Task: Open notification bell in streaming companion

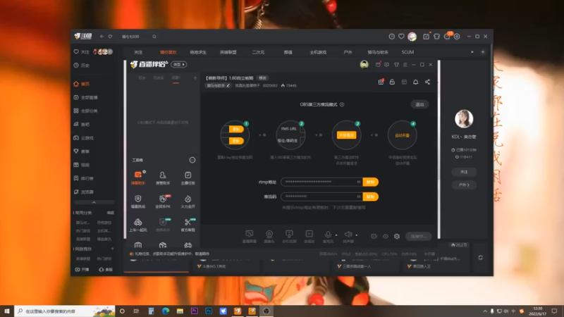Action: coord(415,82)
